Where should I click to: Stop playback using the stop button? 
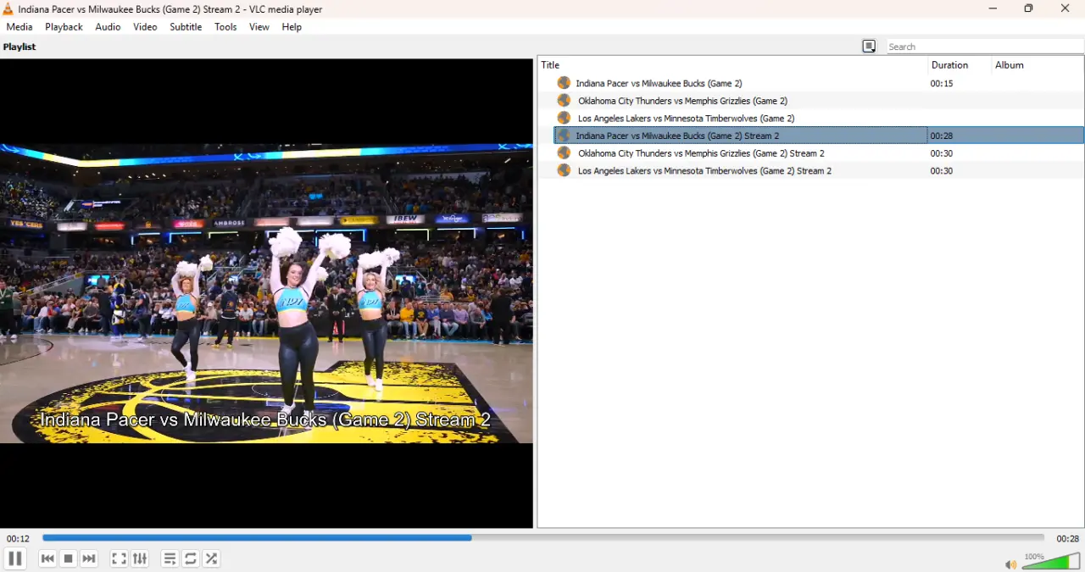point(69,558)
